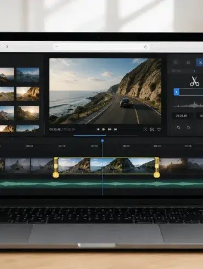Redo the edit in trim panel
The width and height of the screenshot is (203, 269).
coord(188,127)
